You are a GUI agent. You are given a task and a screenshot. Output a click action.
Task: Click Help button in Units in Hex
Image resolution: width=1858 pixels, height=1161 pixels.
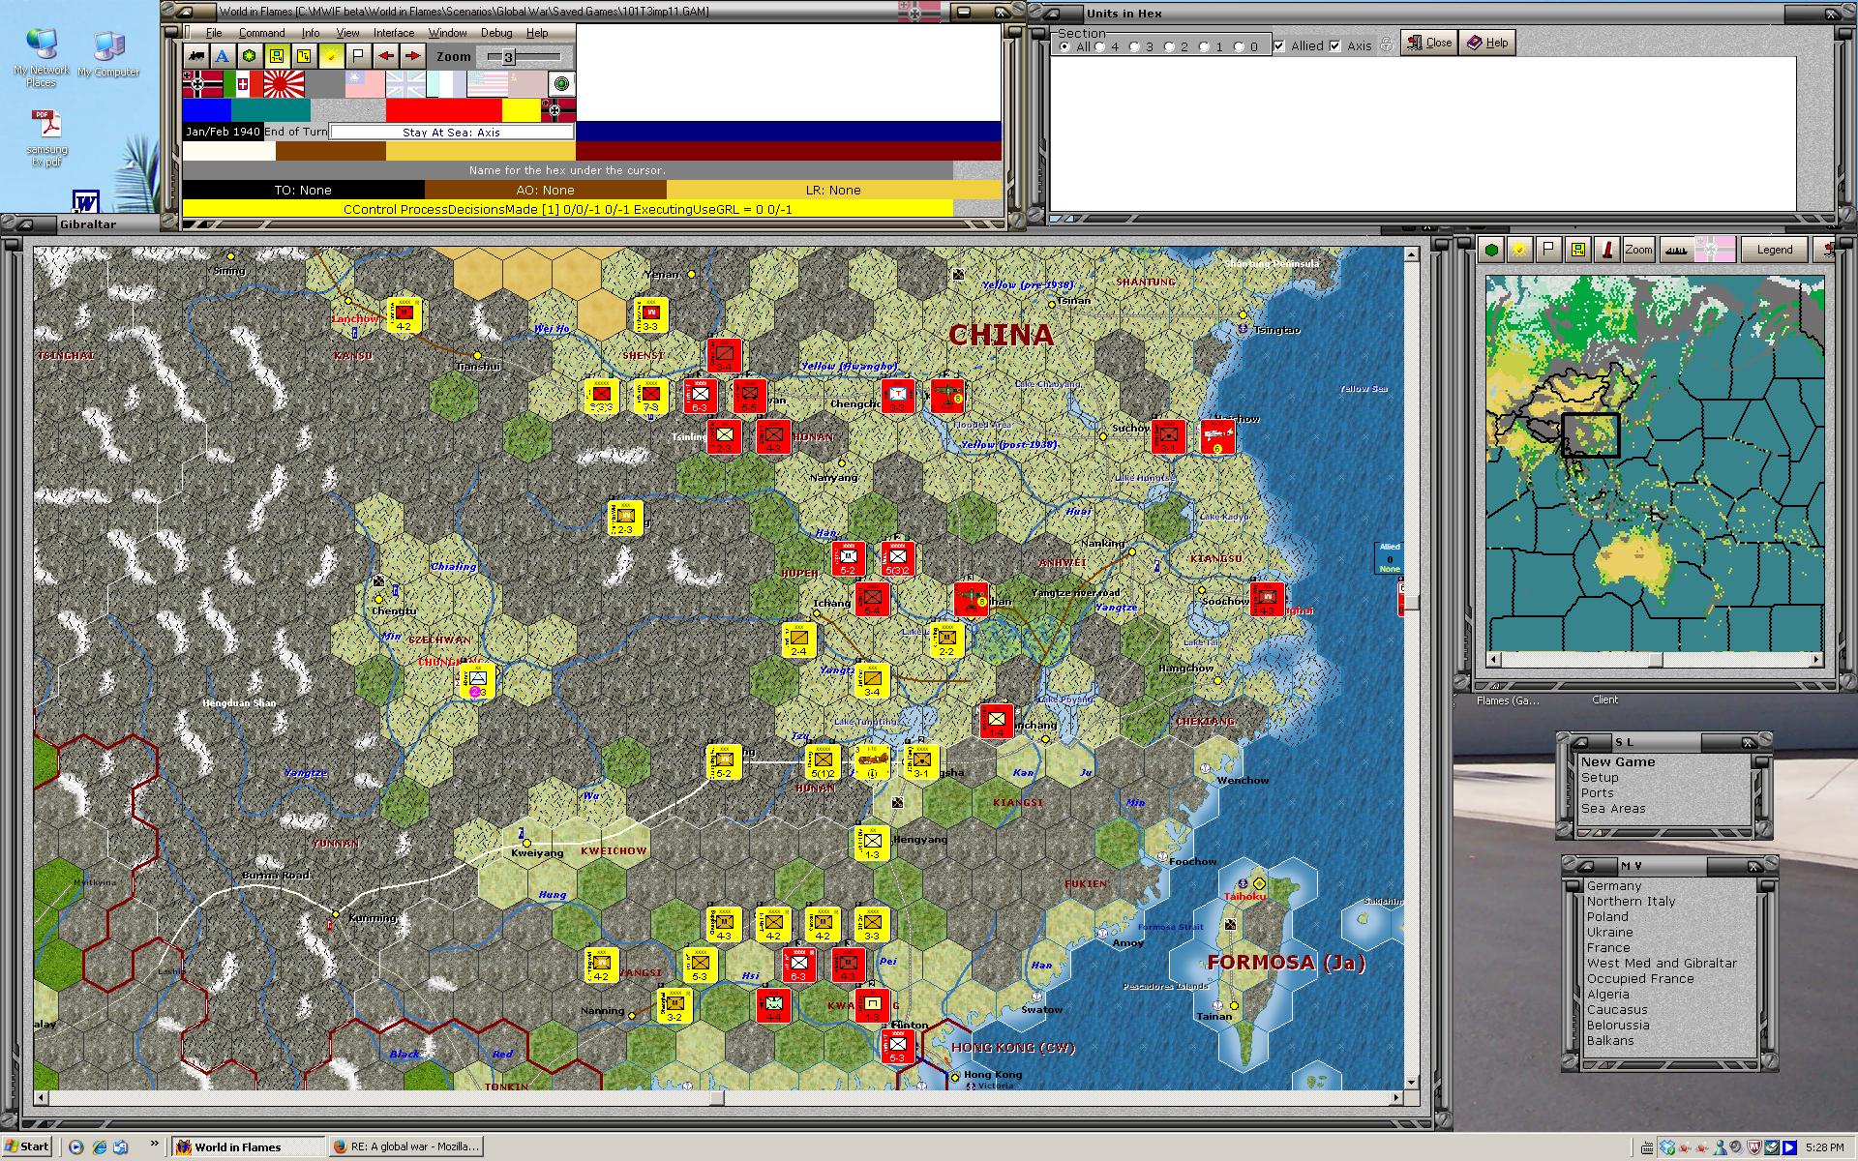click(x=1487, y=43)
